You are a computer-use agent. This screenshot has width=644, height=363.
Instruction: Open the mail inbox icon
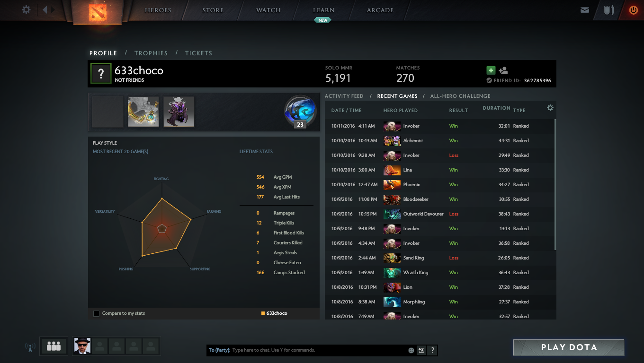tap(585, 10)
